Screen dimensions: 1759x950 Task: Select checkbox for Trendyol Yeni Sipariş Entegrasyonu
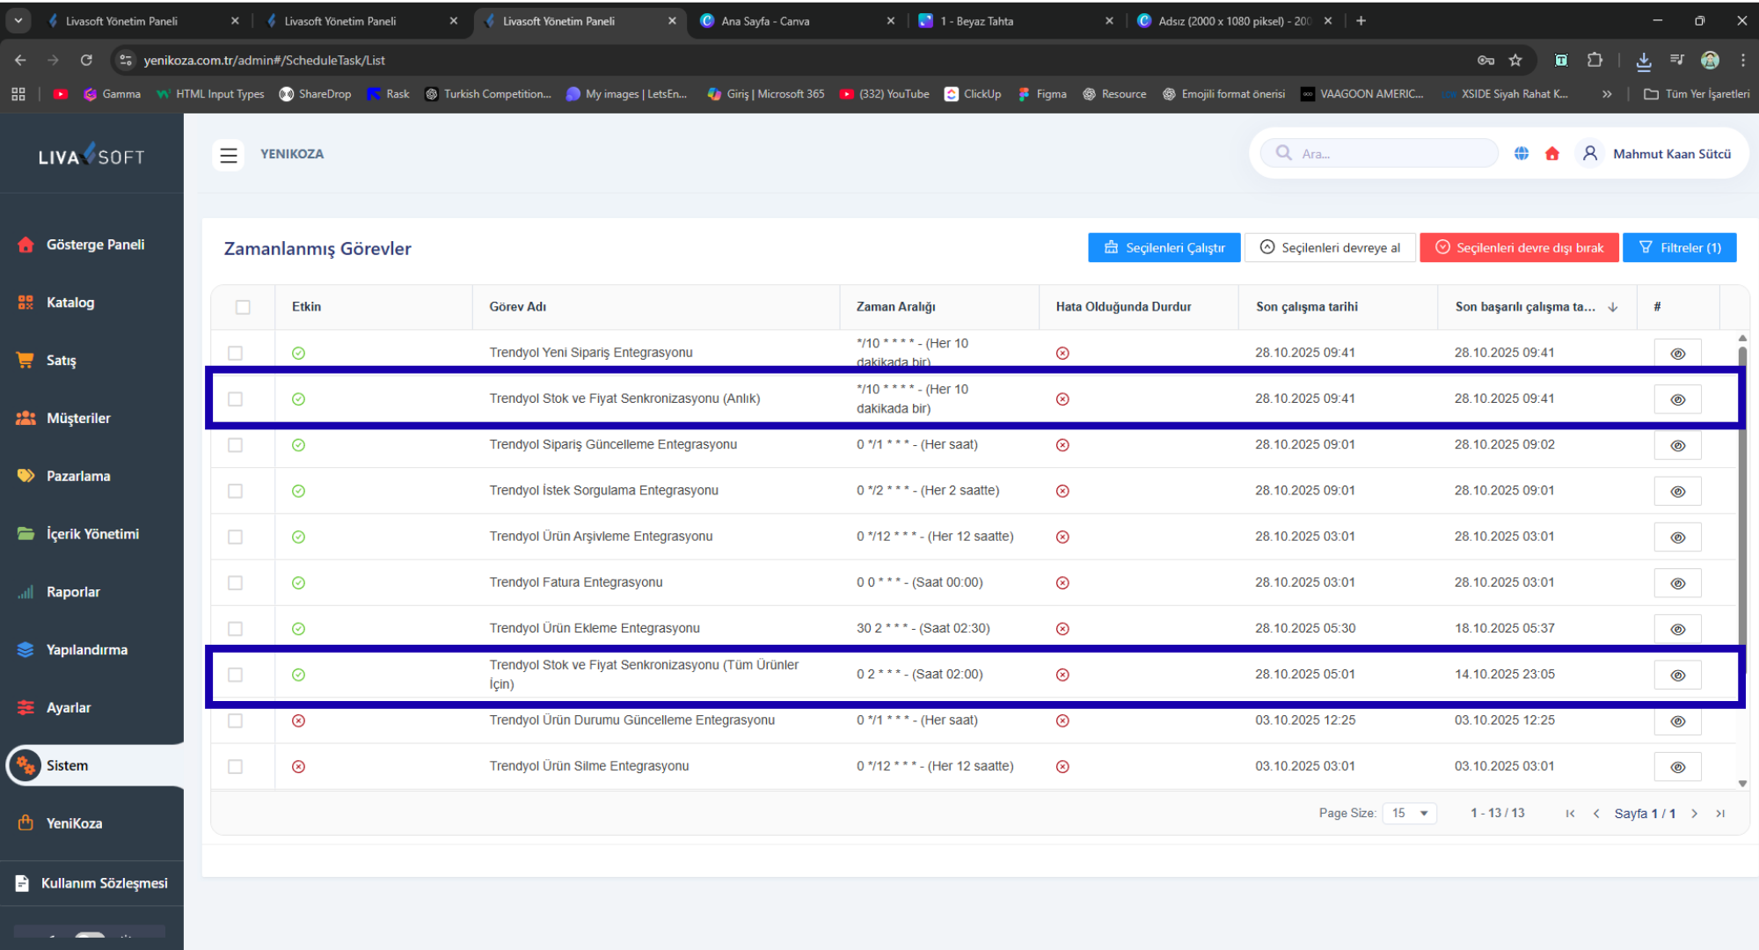[235, 353]
